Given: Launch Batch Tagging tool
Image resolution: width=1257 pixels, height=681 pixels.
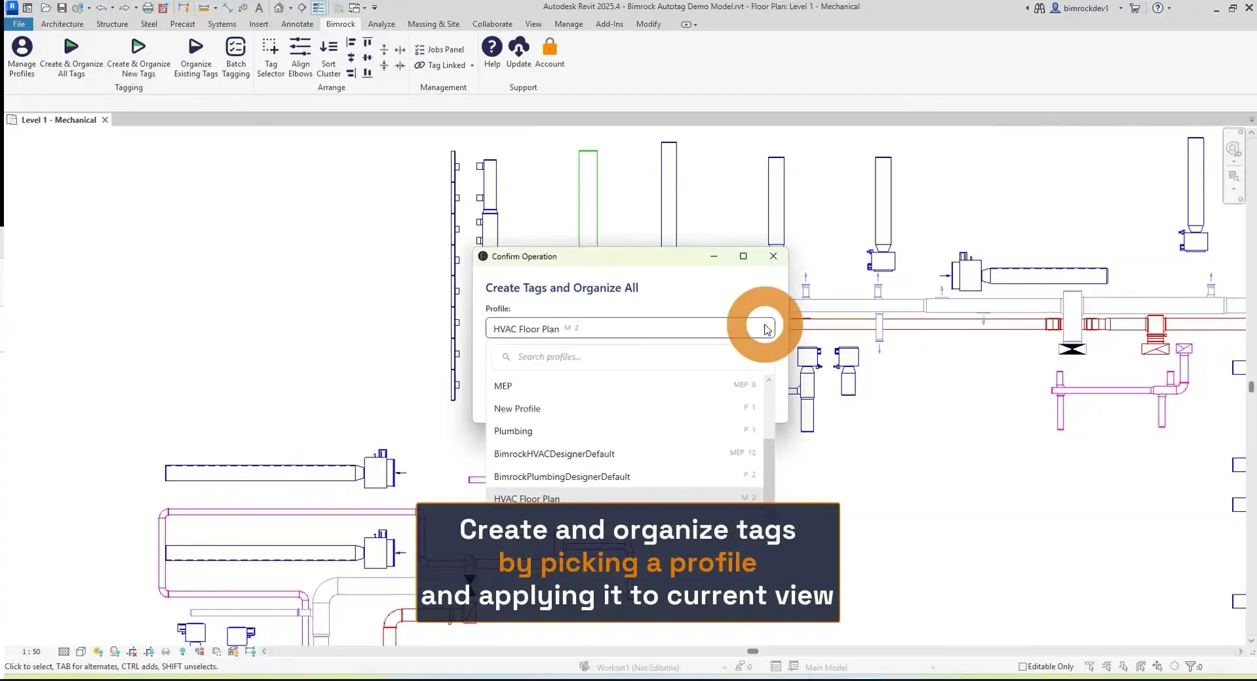Looking at the screenshot, I should (235, 58).
